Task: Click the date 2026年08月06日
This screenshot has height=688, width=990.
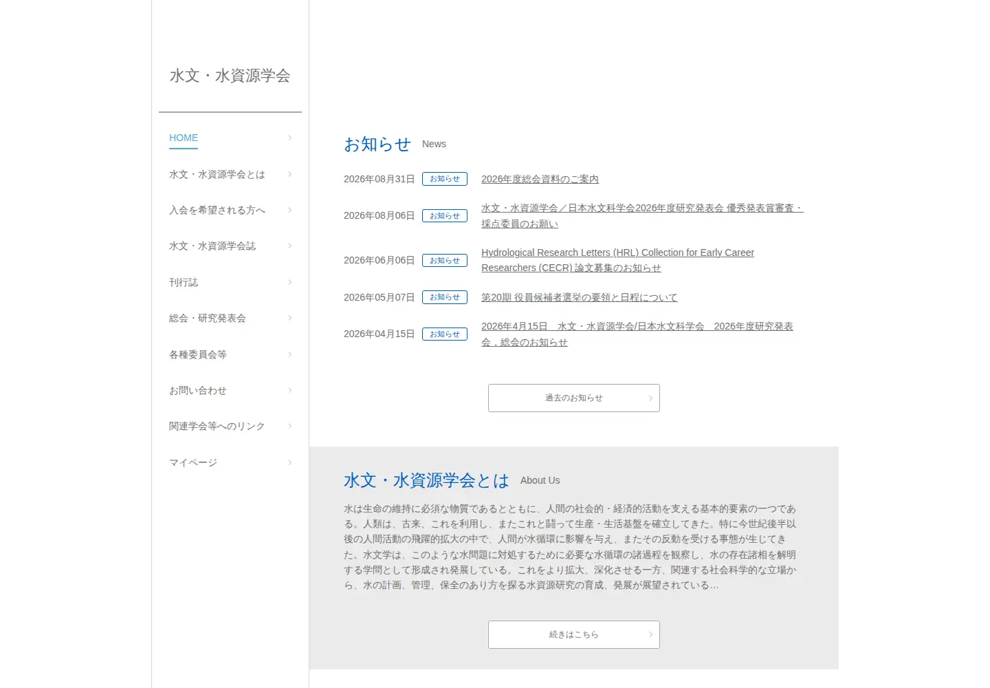Action: point(379,216)
